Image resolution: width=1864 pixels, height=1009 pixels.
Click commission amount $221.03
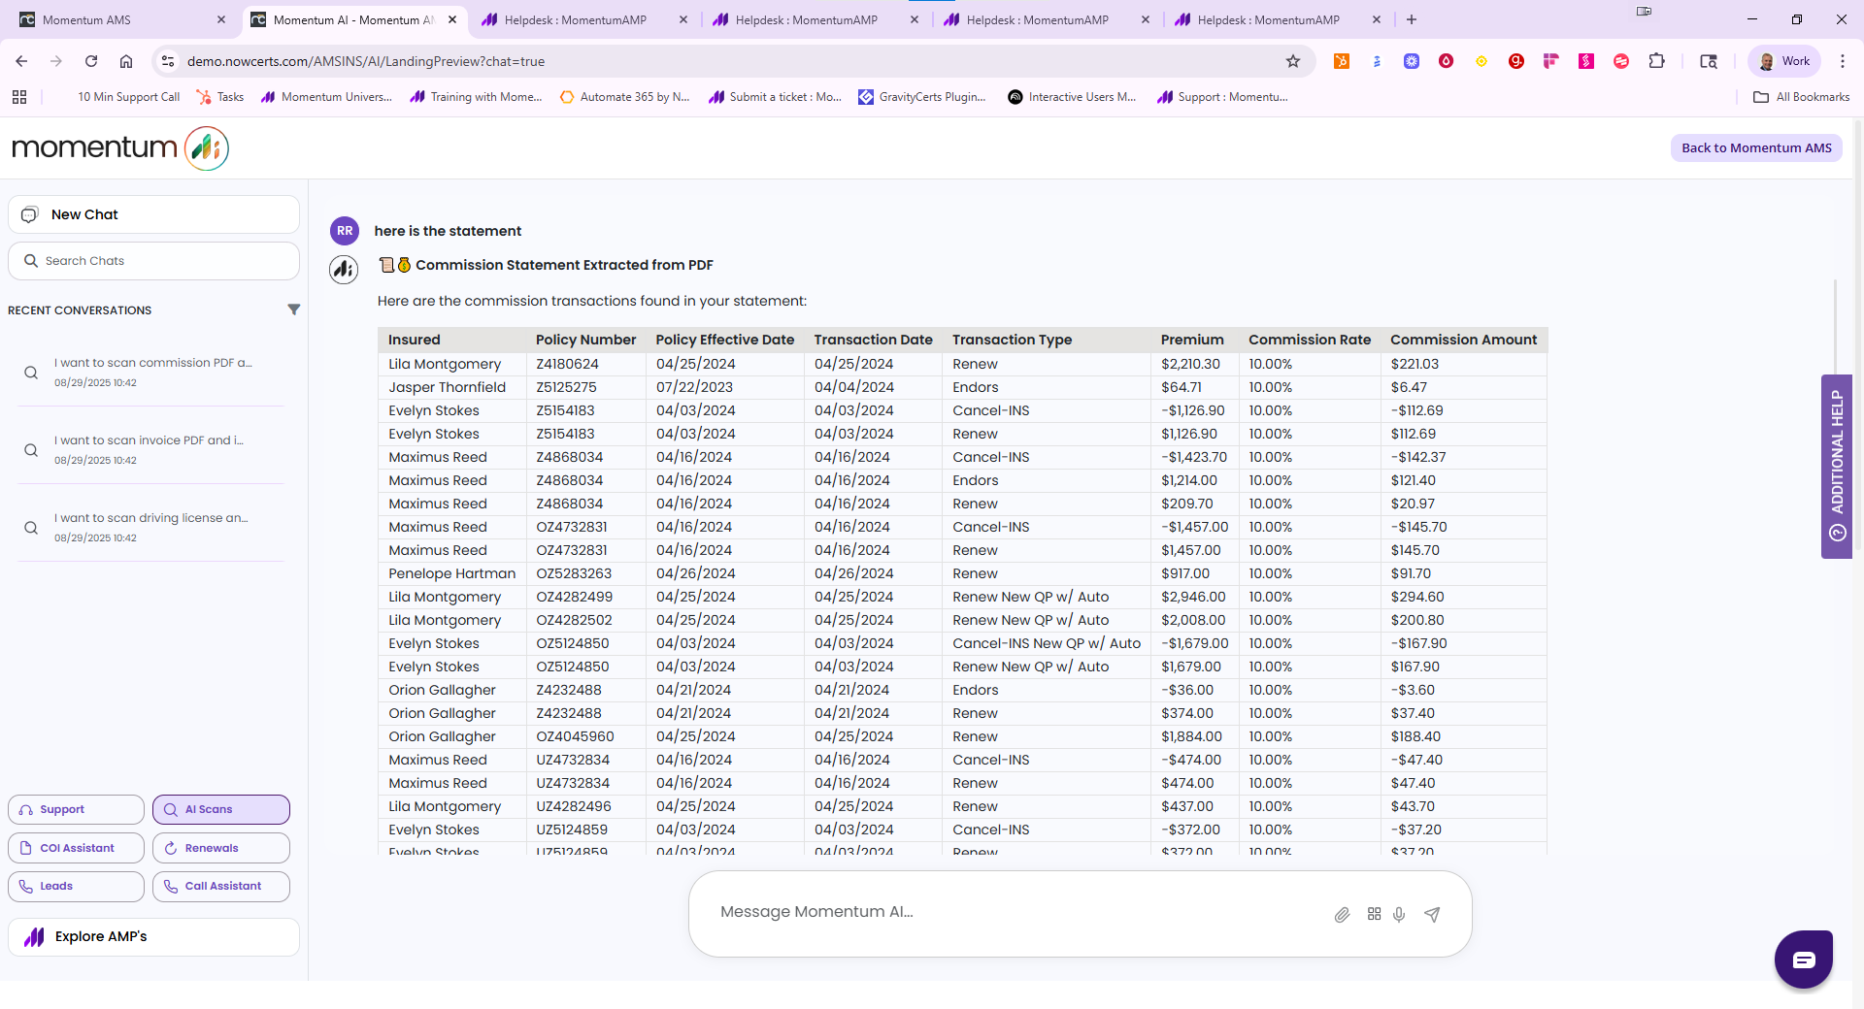[x=1415, y=364]
